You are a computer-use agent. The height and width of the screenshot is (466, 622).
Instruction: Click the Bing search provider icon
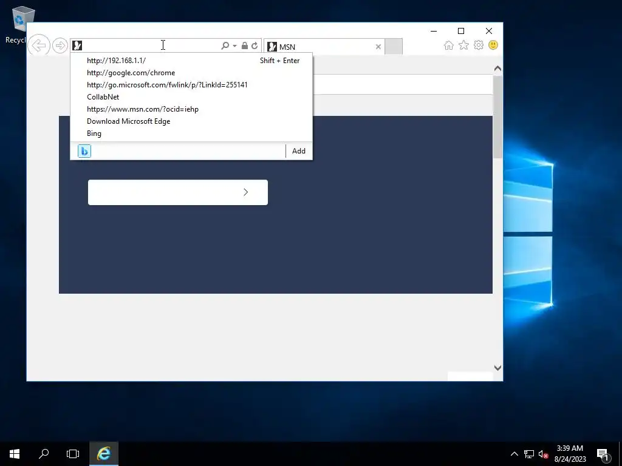(84, 151)
